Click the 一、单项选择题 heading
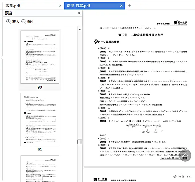 [x=110, y=42]
